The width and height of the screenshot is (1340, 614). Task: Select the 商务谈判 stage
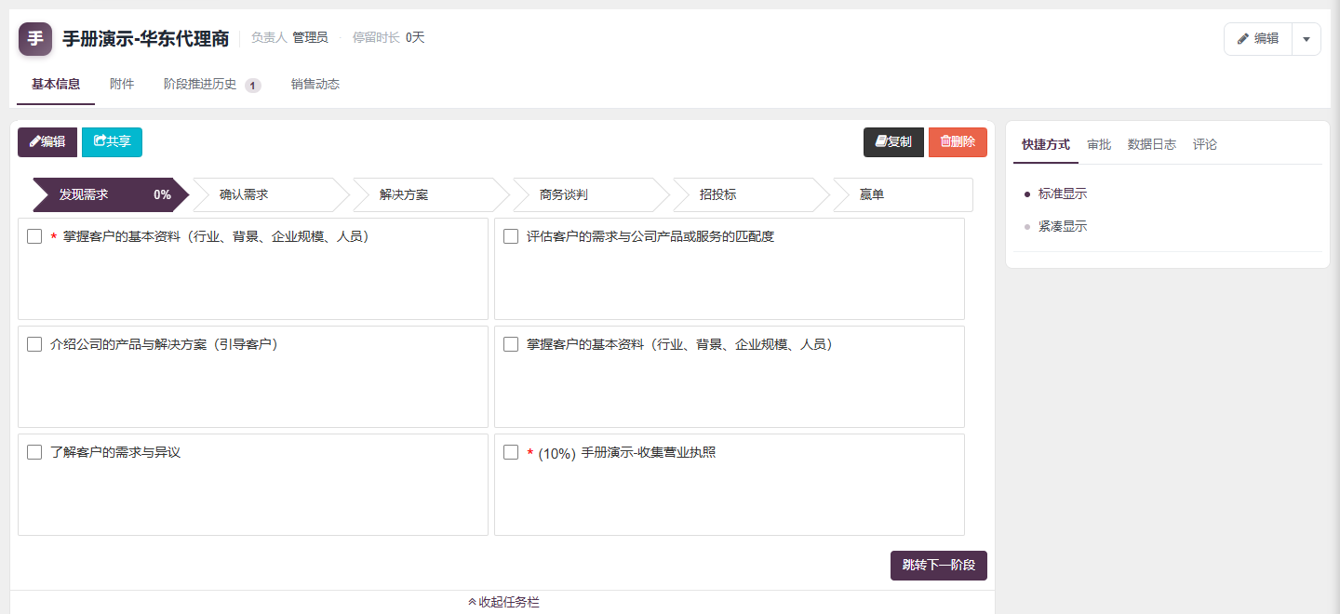click(590, 195)
